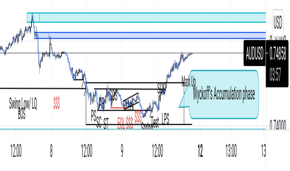Click the 0.74858 current price value
This screenshot has height=171, width=290.
tap(278, 53)
